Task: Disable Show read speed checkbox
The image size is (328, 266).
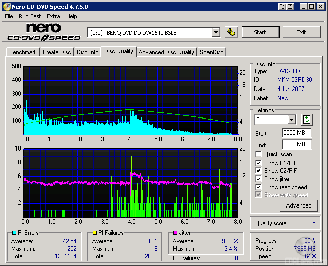Action: (259, 187)
